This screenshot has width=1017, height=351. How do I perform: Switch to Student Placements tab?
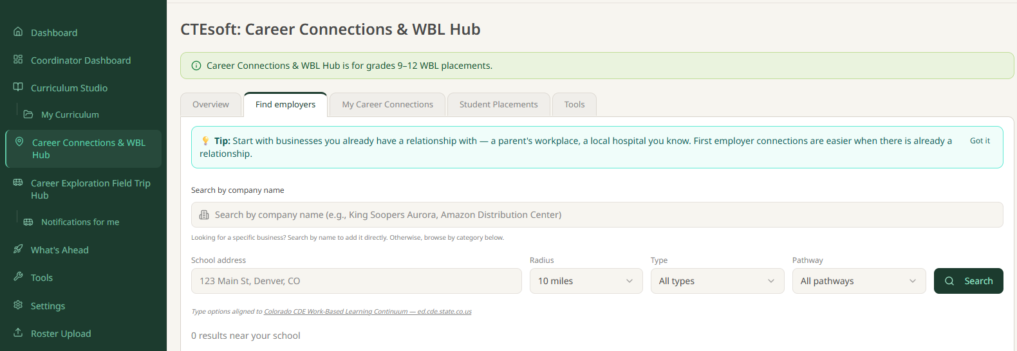click(498, 104)
